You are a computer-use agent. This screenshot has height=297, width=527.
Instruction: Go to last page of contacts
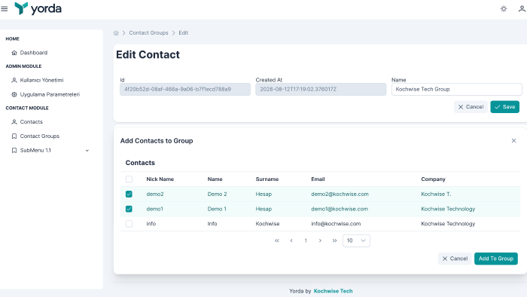click(334, 240)
